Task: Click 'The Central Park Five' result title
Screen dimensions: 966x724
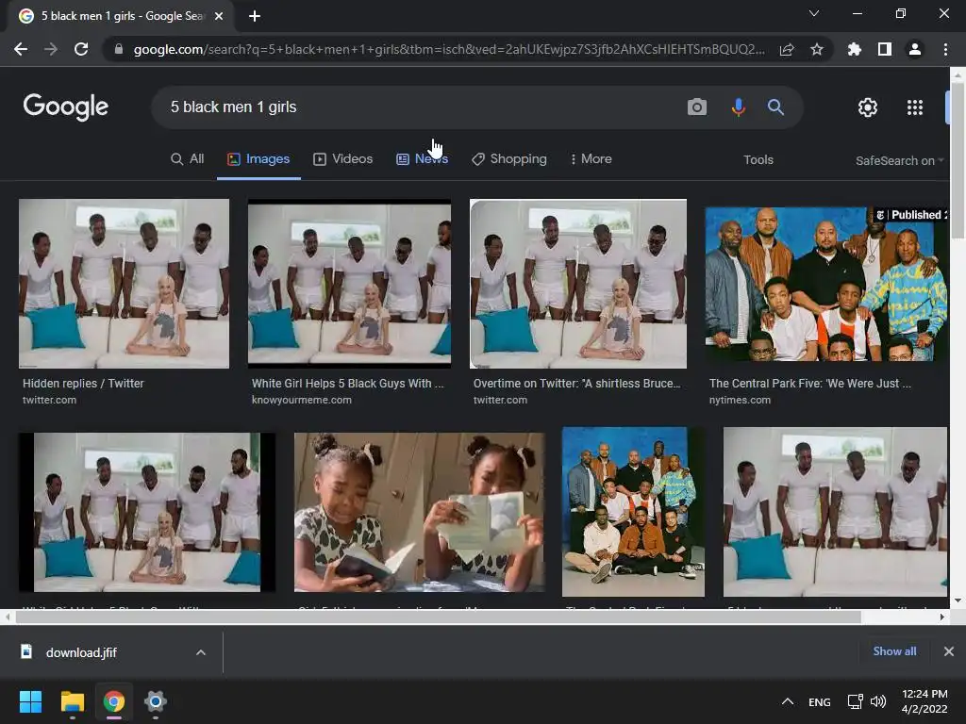Action: tap(809, 383)
